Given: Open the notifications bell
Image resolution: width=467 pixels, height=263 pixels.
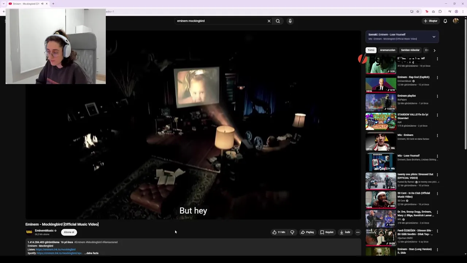Looking at the screenshot, I should tap(445, 21).
